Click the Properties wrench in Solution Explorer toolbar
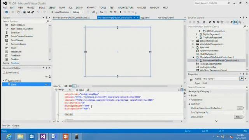Image resolution: width=249 pixels, height=140 pixels. point(231,22)
